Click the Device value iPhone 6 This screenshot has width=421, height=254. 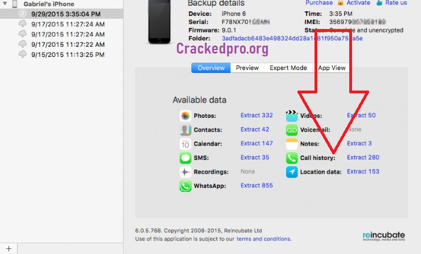pos(234,14)
